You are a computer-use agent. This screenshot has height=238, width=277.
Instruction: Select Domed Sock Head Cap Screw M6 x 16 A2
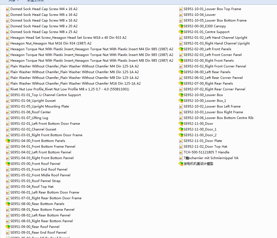click(44, 15)
